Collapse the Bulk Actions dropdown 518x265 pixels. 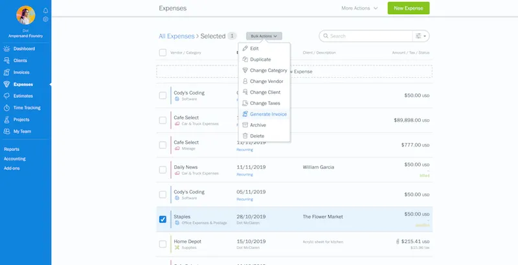264,36
